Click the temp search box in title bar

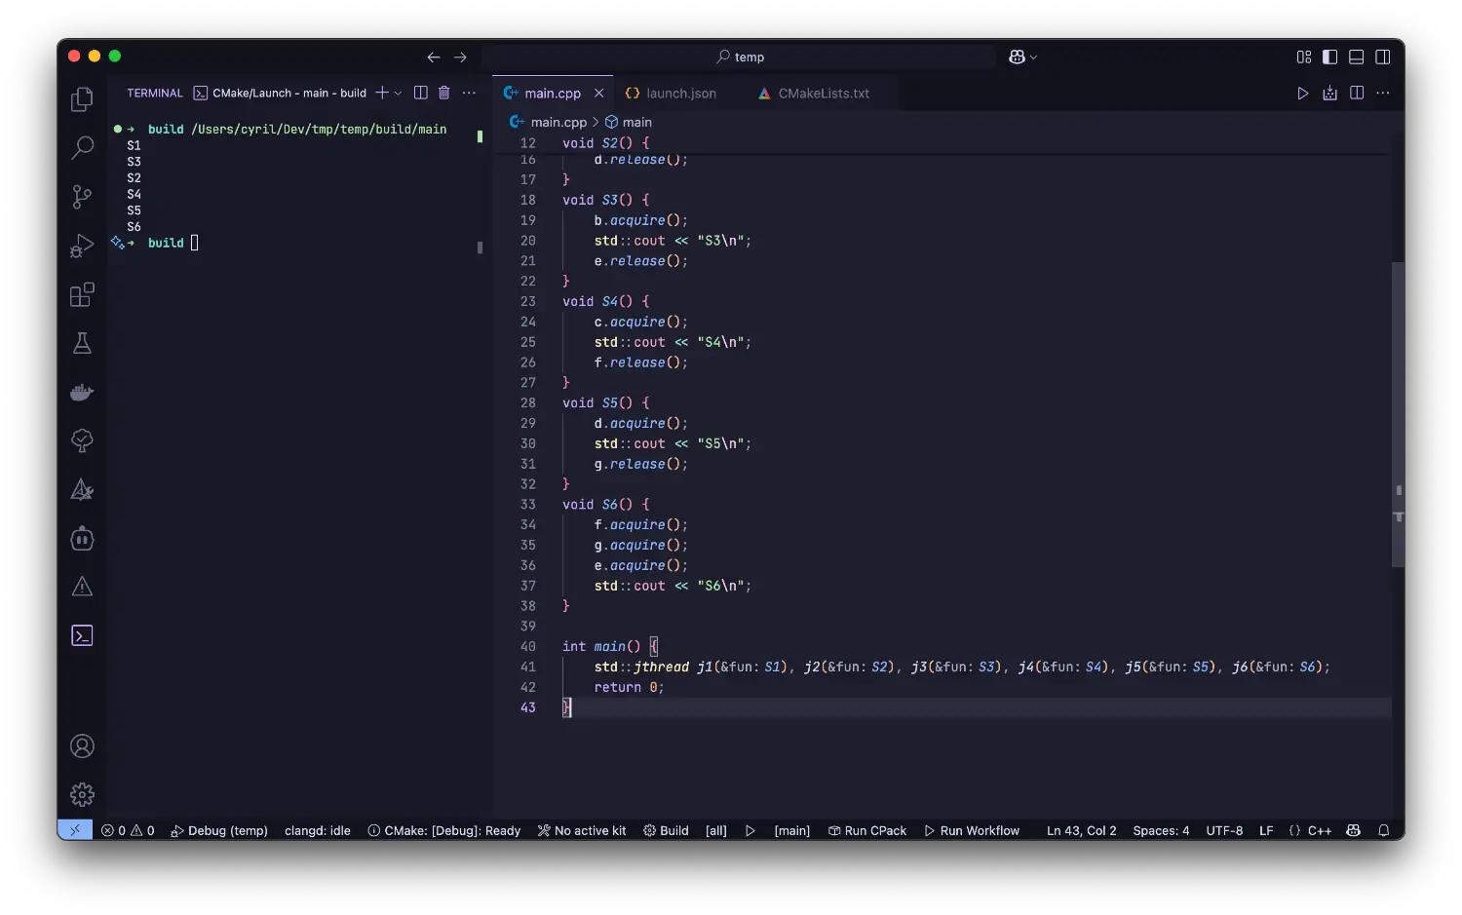[x=740, y=57]
